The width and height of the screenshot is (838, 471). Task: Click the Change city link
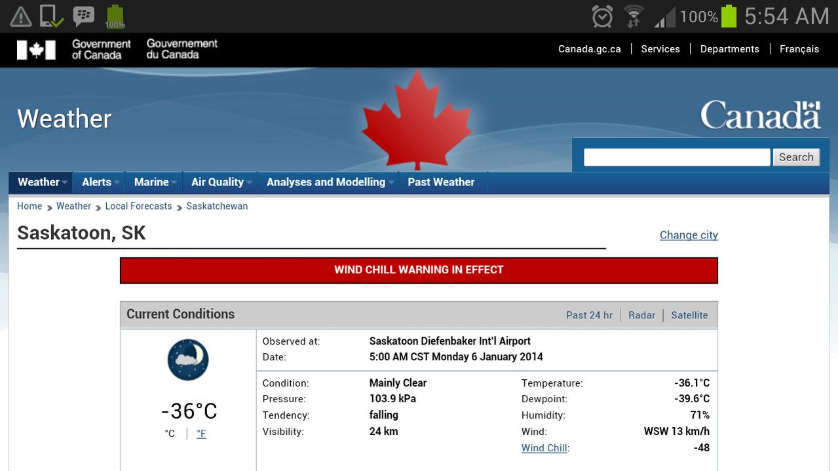point(689,235)
